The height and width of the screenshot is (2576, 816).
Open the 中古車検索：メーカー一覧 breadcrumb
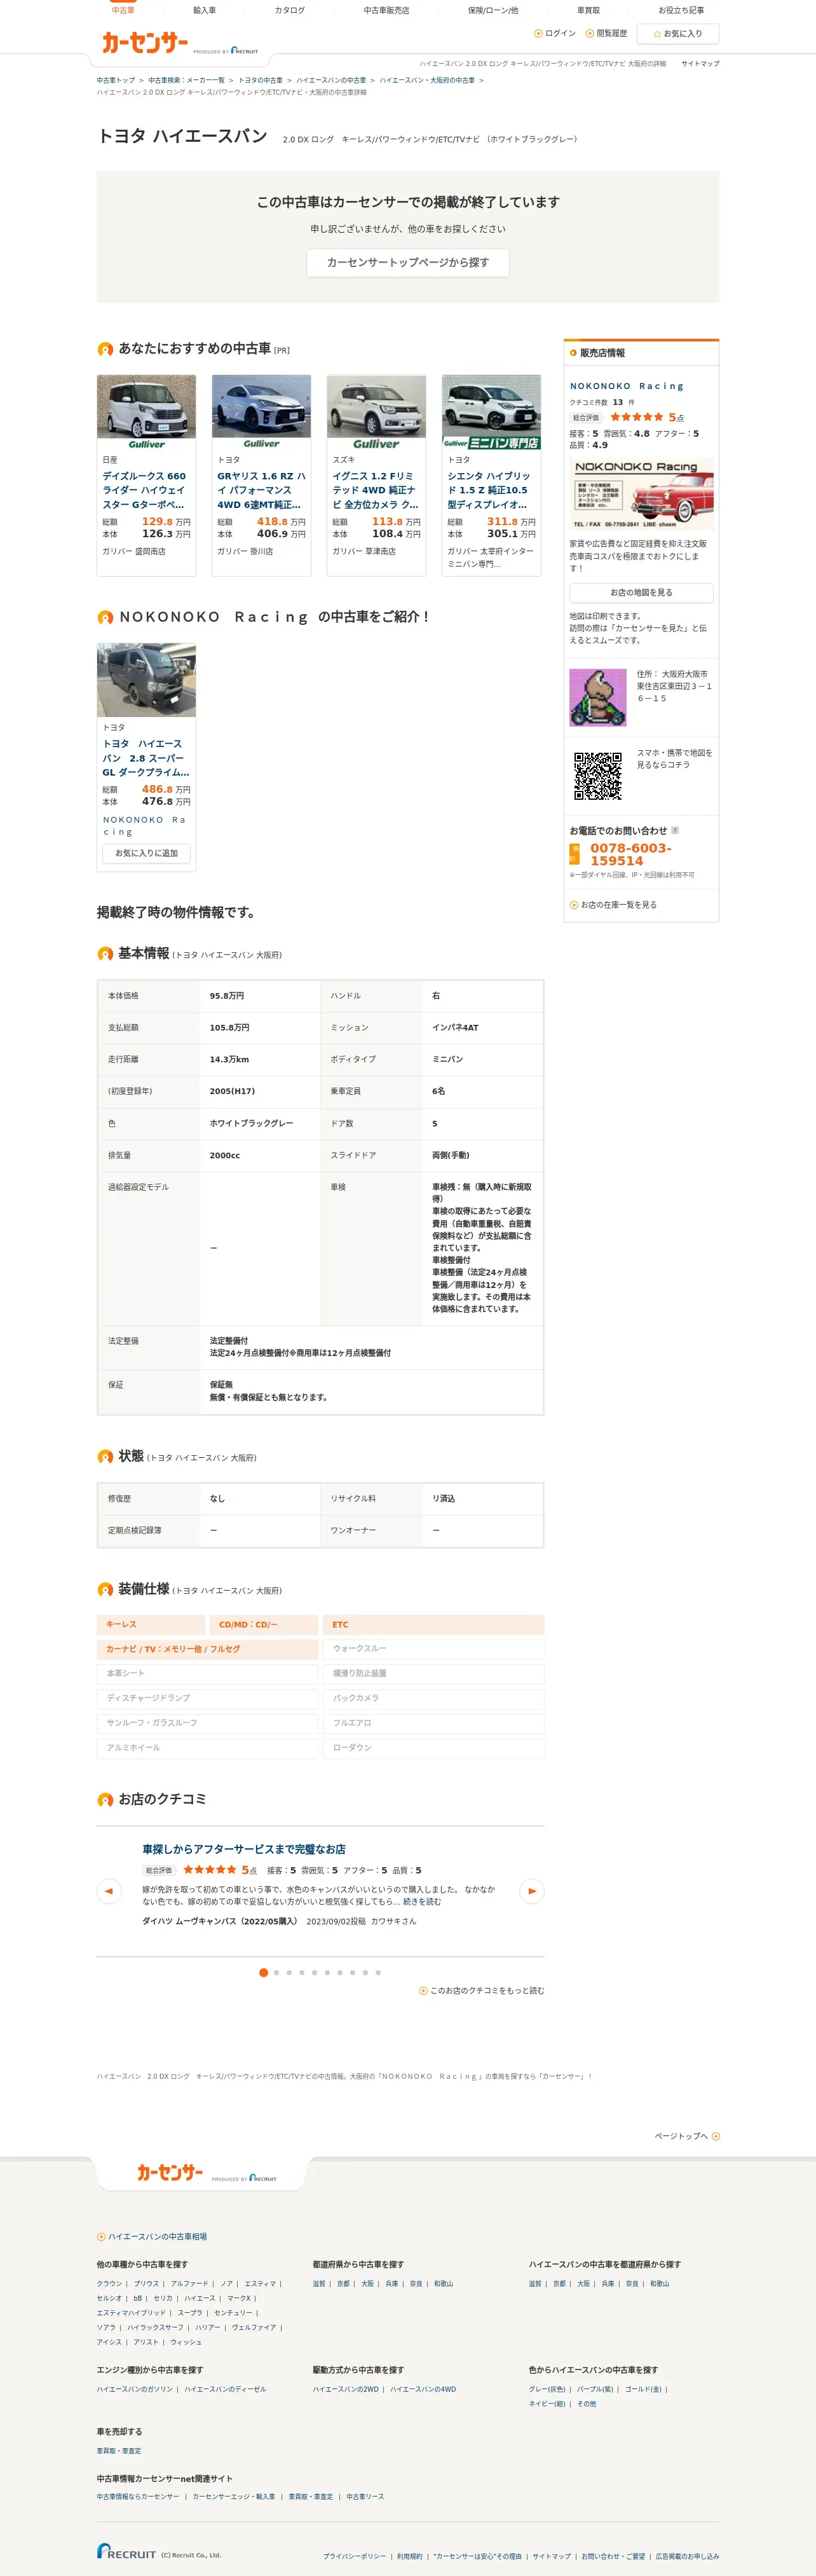coord(186,80)
